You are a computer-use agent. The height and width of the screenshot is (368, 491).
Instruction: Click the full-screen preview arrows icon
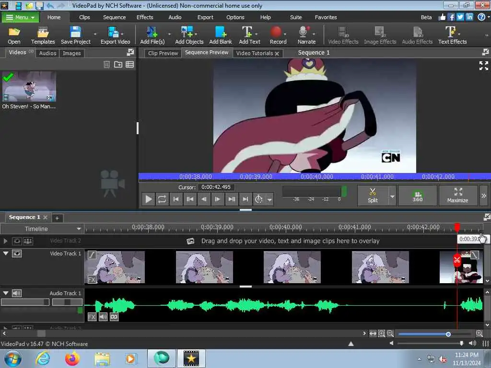point(483,66)
